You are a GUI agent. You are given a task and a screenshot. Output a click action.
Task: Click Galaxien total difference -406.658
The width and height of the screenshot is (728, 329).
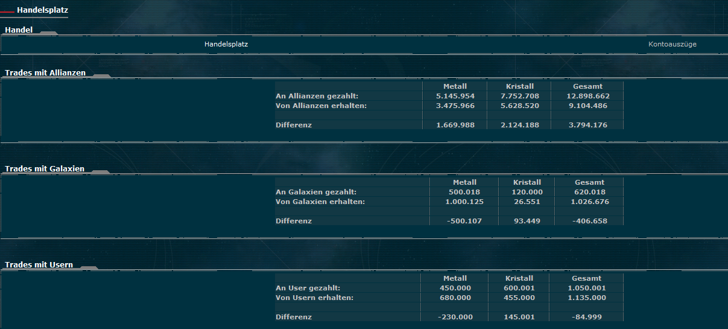(589, 221)
